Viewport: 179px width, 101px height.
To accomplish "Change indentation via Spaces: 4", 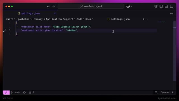I will coord(167,92).
